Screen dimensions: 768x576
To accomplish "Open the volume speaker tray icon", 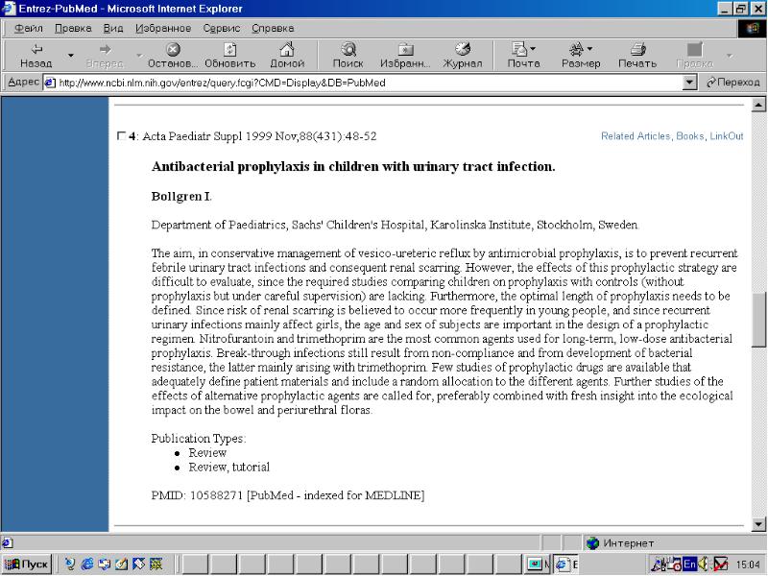I will tap(703, 564).
